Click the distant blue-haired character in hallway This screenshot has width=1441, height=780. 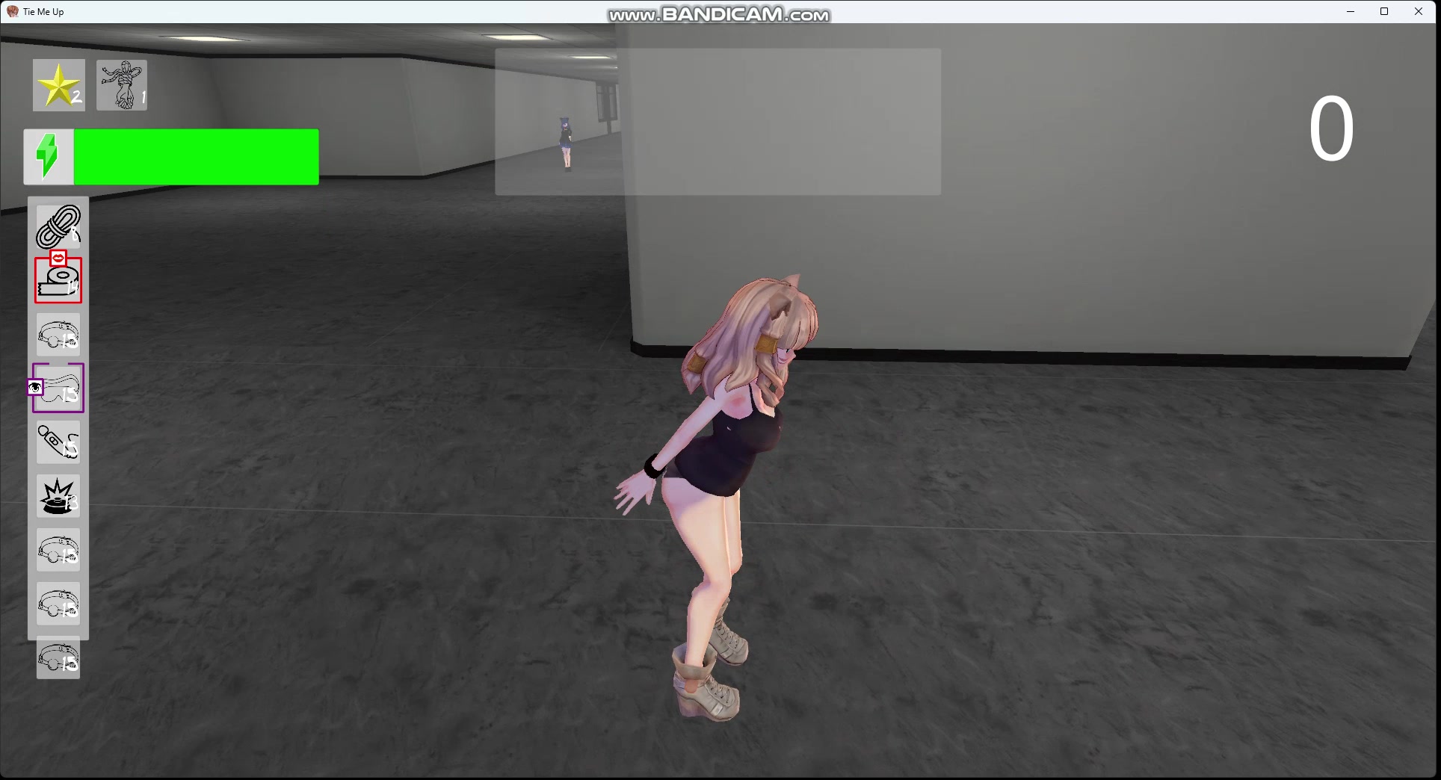point(566,143)
